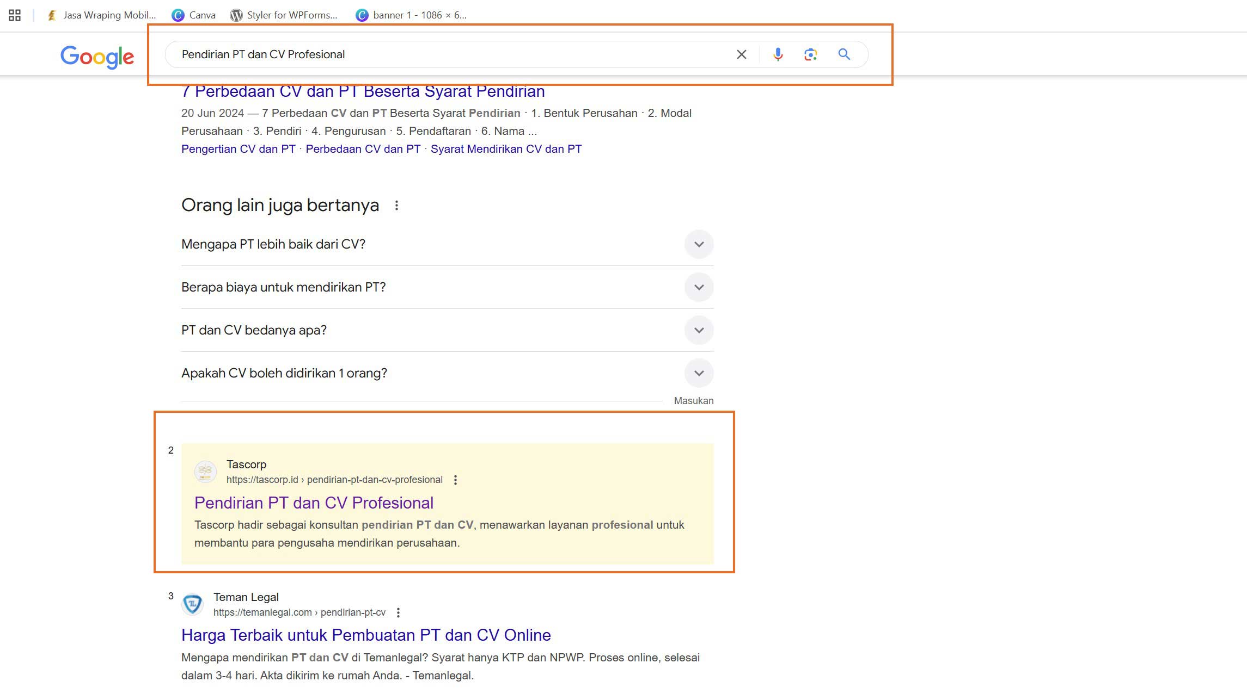
Task: Click the Tascorp result description snippet
Action: (439, 534)
